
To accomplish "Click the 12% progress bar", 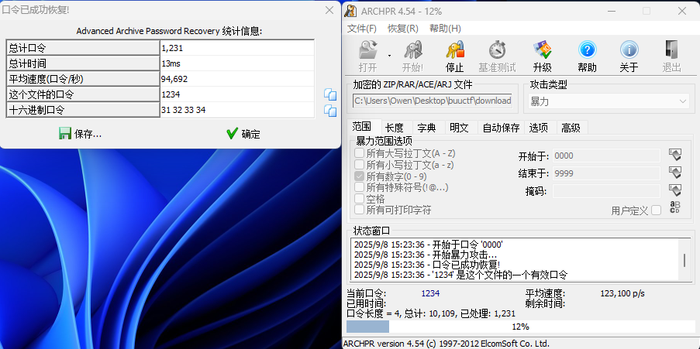I will click(x=520, y=327).
